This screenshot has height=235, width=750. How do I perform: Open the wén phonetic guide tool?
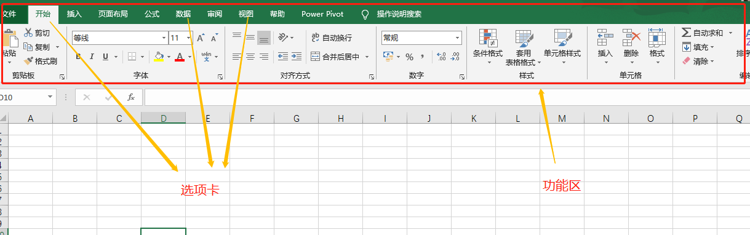coord(207,57)
